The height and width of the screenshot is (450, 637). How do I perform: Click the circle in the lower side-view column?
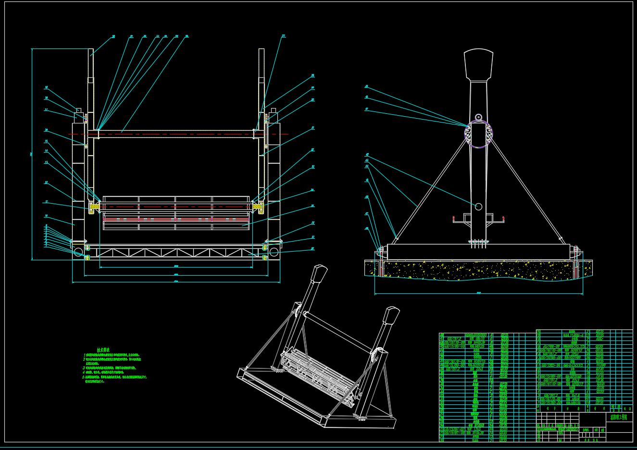tap(478, 207)
